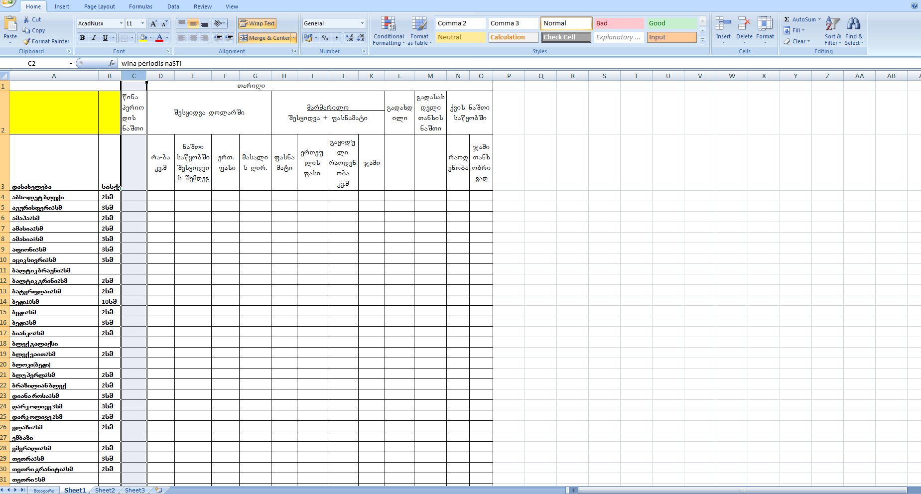
Task: Apply the yellow Fill Color swatch
Action: pos(143,38)
